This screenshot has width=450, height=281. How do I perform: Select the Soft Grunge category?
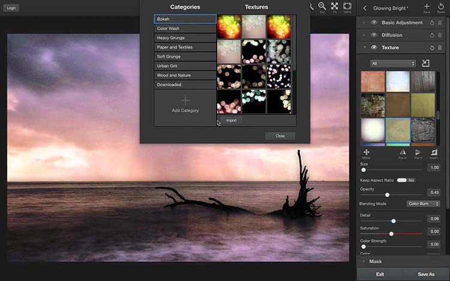coord(185,56)
